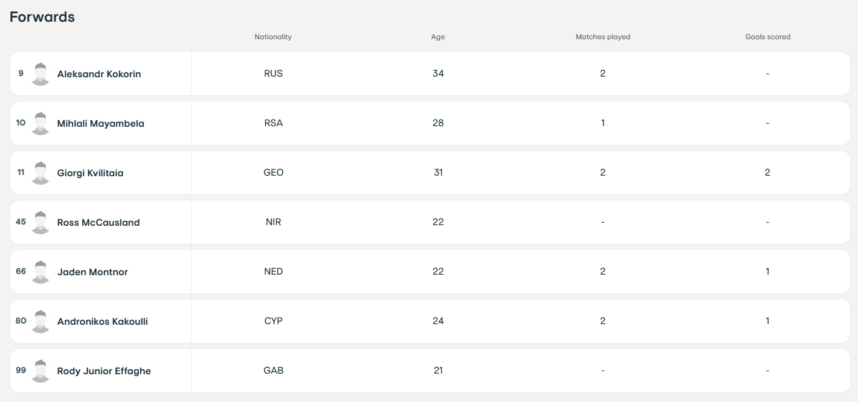Screen dimensions: 858x402
Task: Click the Goals scored column header
Action: coord(768,37)
